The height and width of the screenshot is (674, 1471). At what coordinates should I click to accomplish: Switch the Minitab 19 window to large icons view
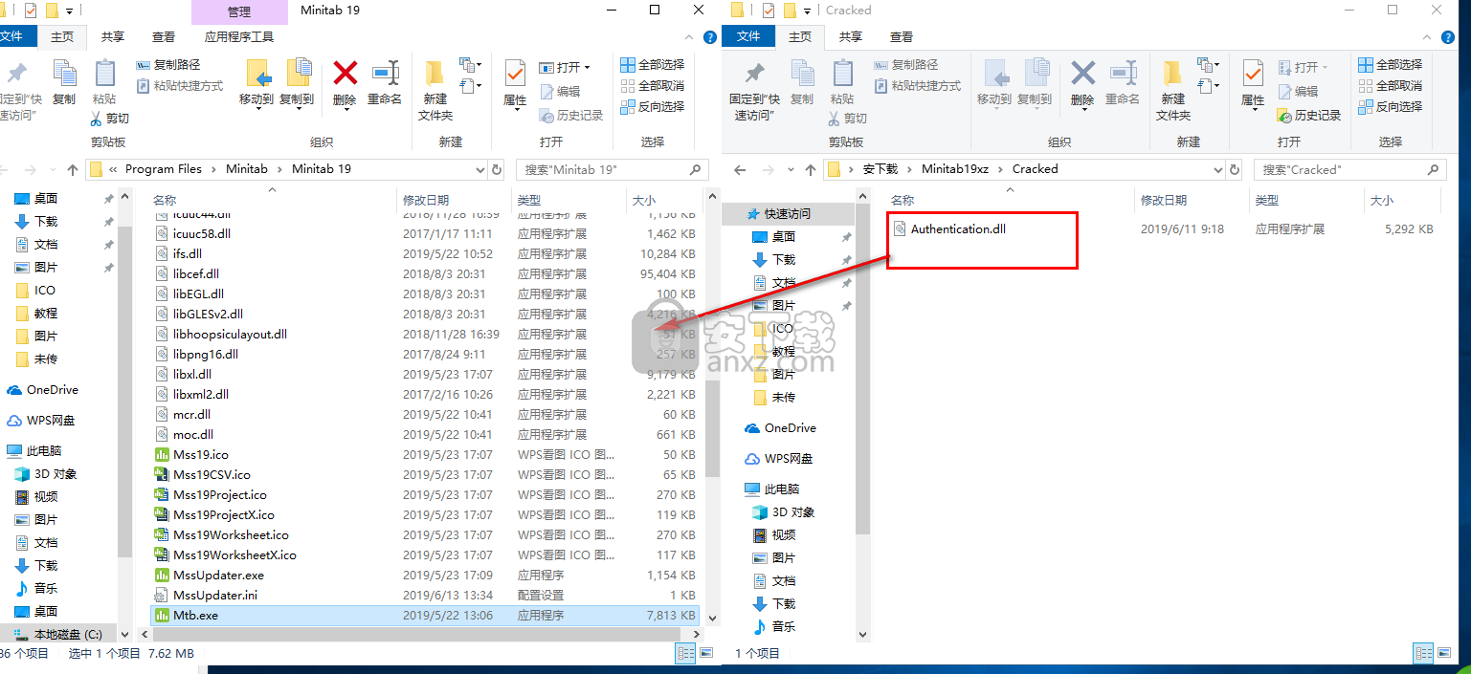pyautogui.click(x=706, y=654)
